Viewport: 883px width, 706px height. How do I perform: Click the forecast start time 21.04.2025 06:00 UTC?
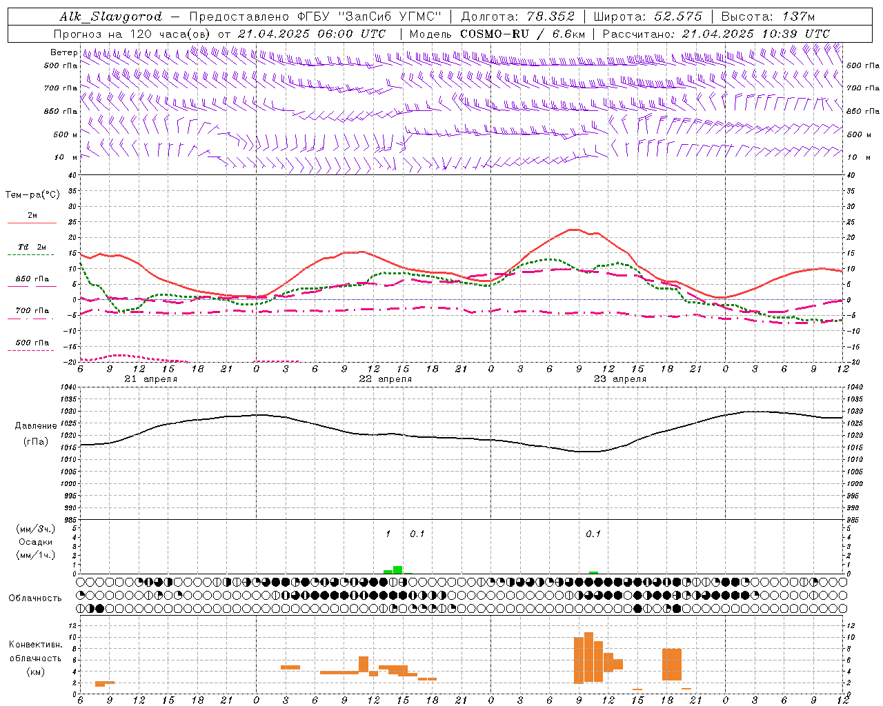[x=311, y=34]
